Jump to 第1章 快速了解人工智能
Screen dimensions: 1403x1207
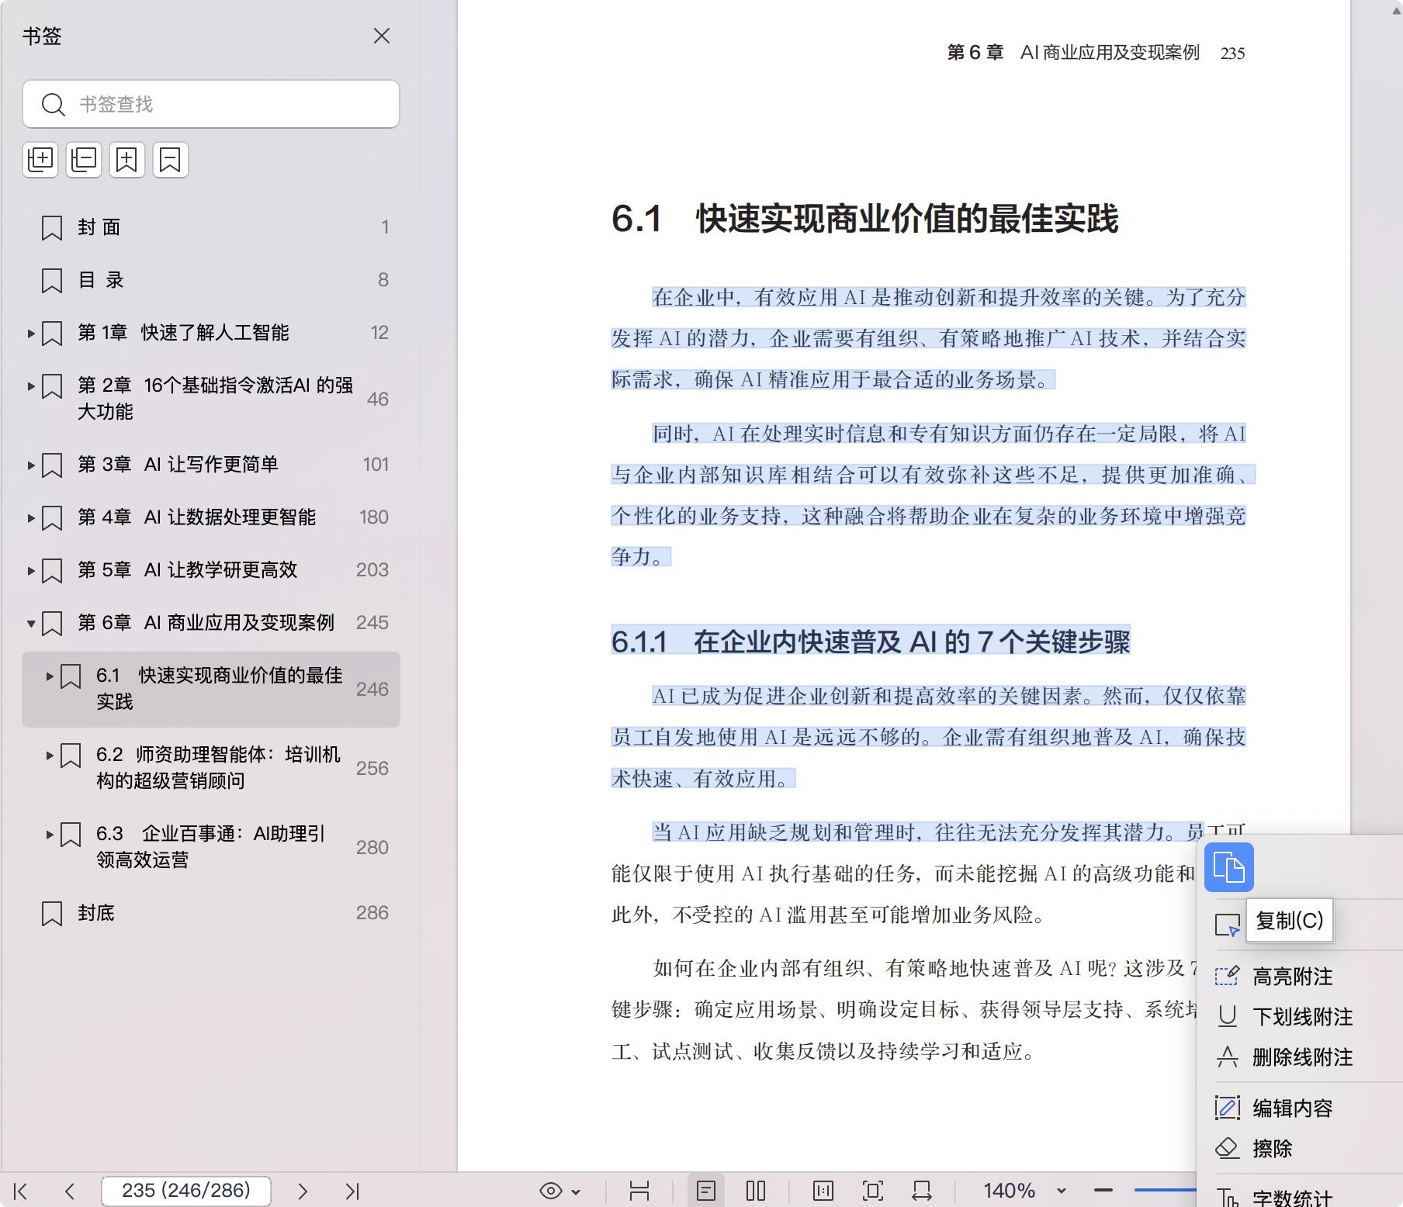point(183,333)
